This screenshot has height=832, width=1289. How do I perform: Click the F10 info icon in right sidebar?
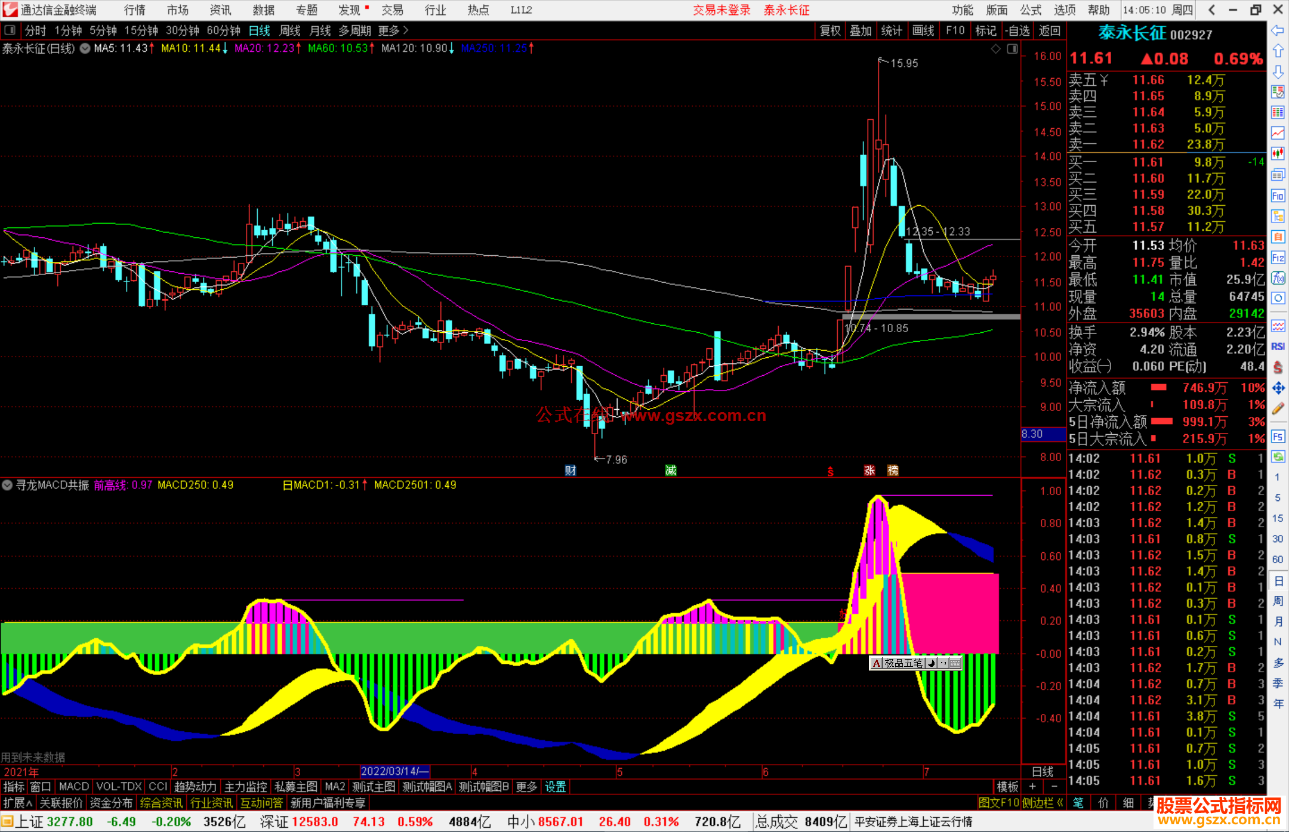[x=1278, y=196]
